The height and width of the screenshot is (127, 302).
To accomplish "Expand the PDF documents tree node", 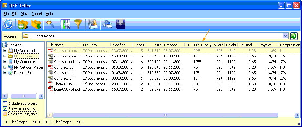I will click(x=5, y=56).
